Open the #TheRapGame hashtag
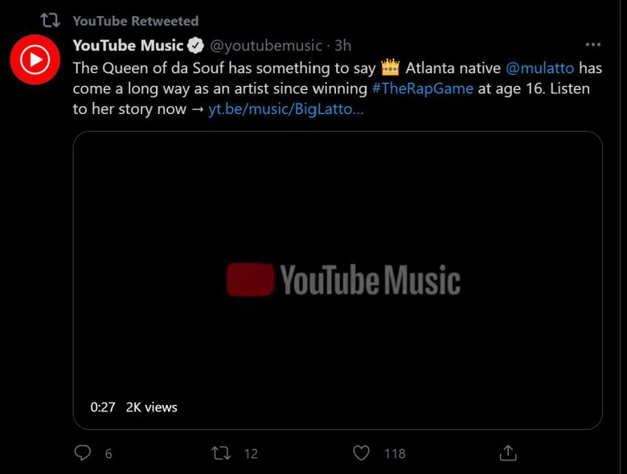The image size is (627, 474). [x=422, y=88]
